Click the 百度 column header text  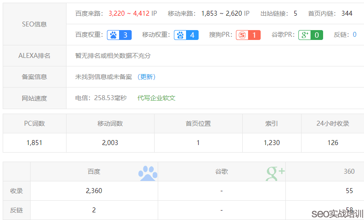click(x=94, y=172)
